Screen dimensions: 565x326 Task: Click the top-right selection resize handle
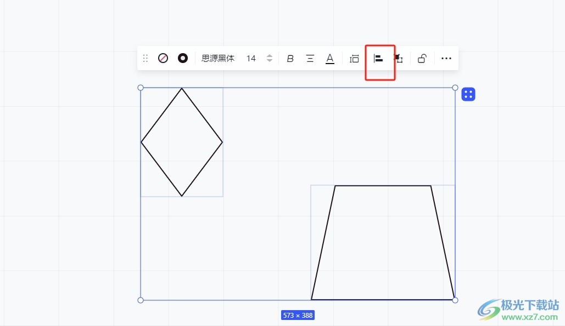[x=455, y=88]
